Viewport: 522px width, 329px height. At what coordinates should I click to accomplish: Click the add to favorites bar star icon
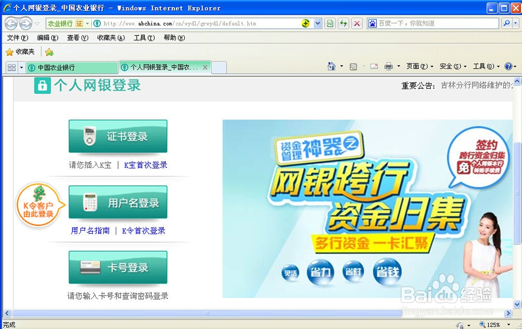49,52
